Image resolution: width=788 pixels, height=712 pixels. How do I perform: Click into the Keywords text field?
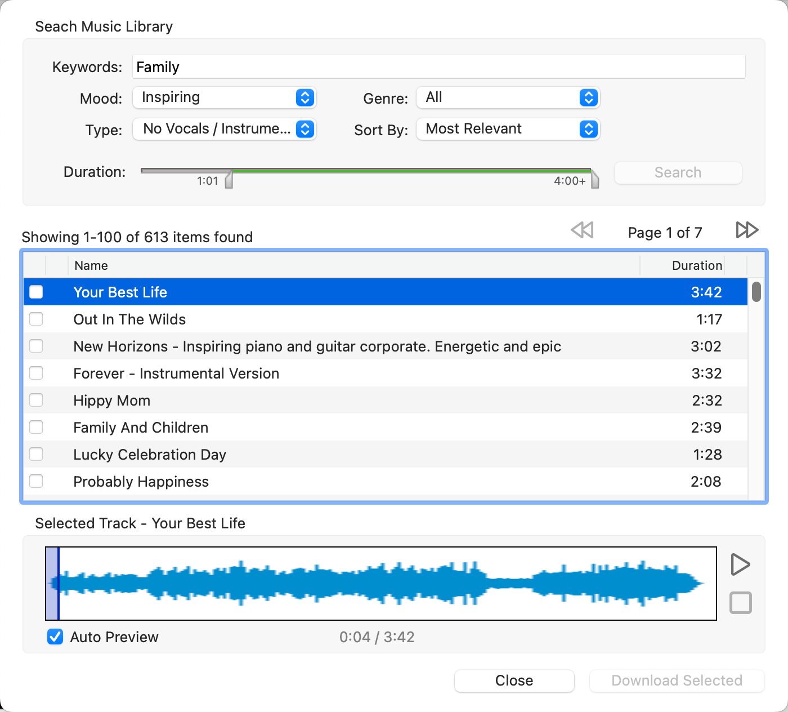438,67
